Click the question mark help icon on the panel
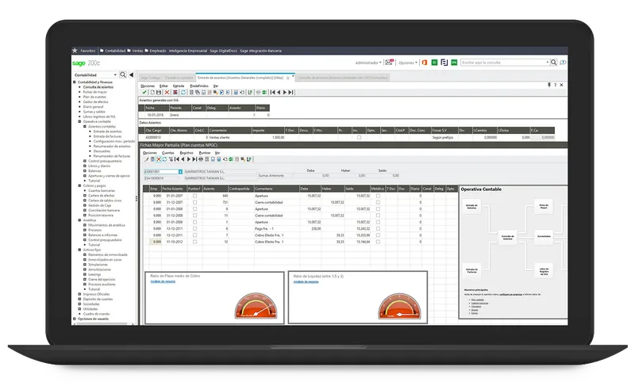The width and height of the screenshot is (635, 382). [555, 85]
